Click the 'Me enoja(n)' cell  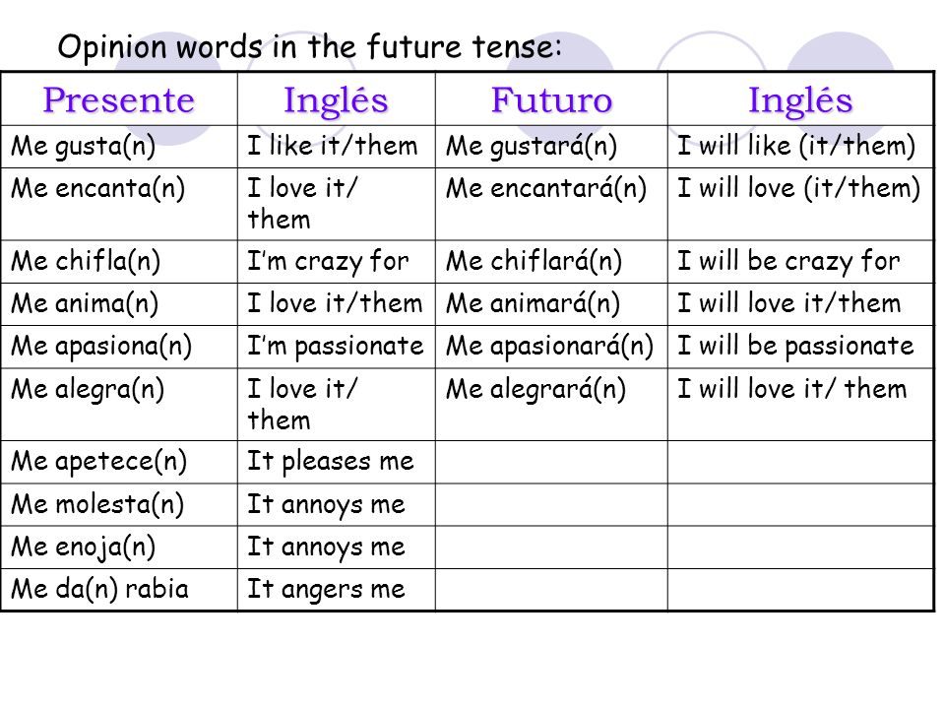point(119,548)
